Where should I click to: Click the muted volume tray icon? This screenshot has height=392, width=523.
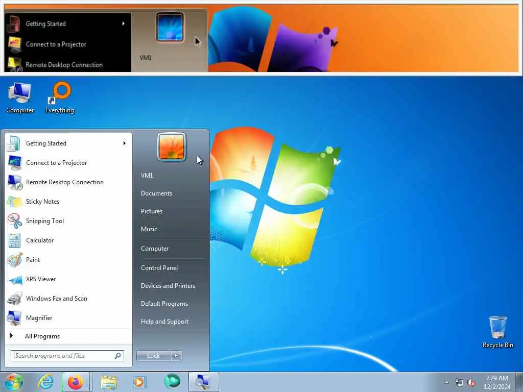(471, 383)
